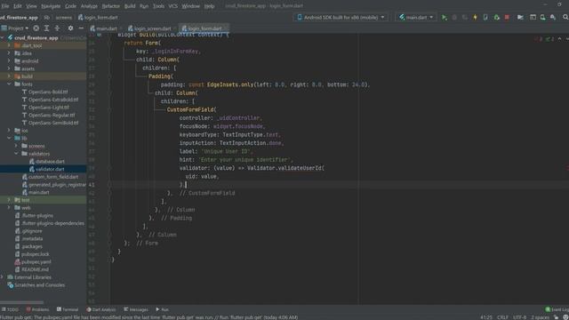The image size is (569, 320).
Task: Open the Messages tool window
Action: (136, 309)
